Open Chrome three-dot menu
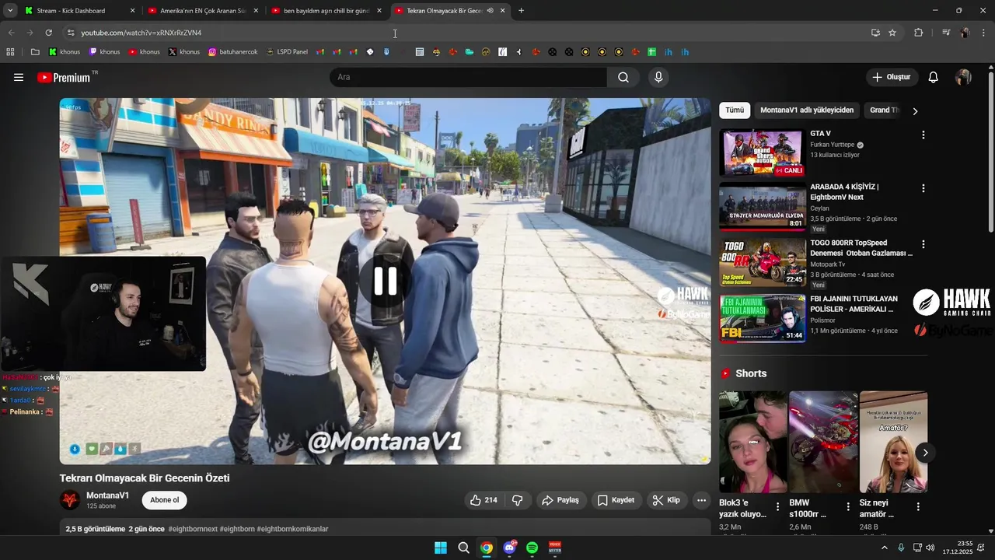This screenshot has height=560, width=995. 984,33
